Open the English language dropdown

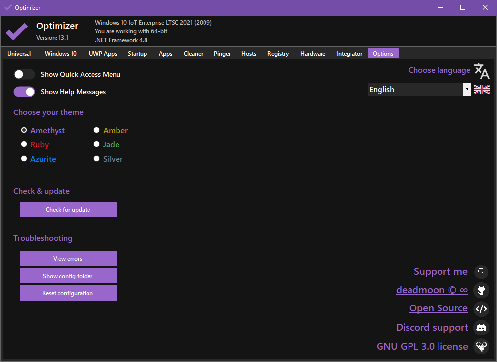point(419,89)
